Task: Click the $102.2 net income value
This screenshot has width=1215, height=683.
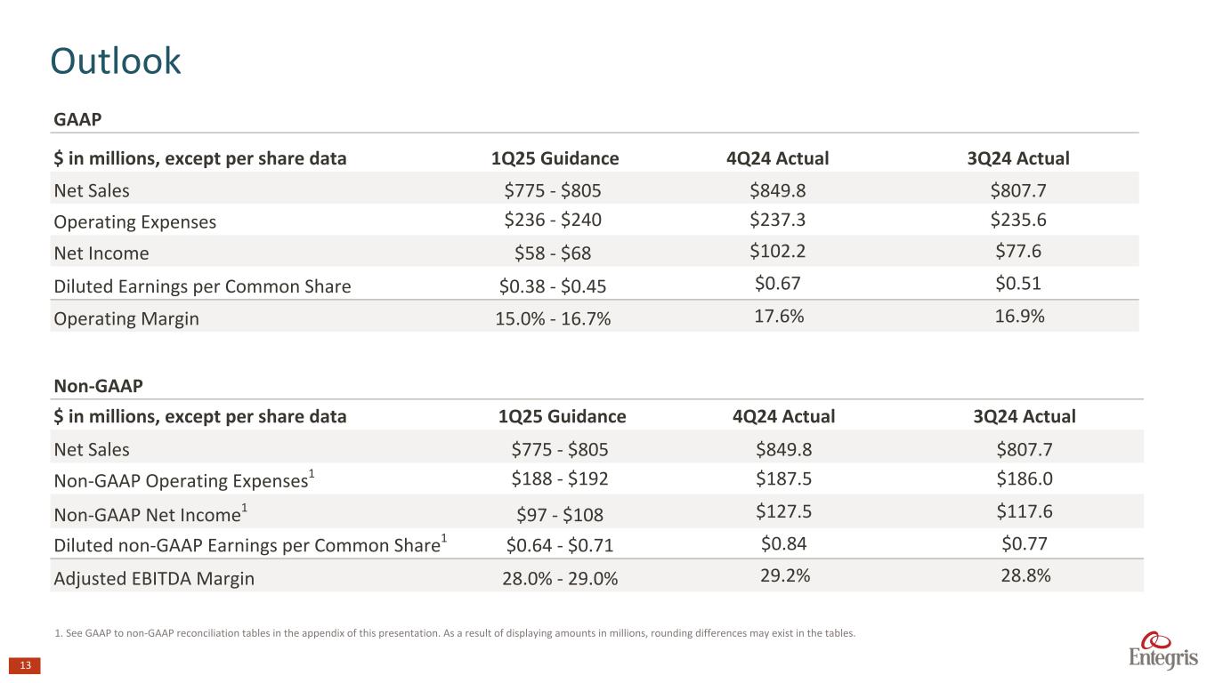Action: point(778,252)
